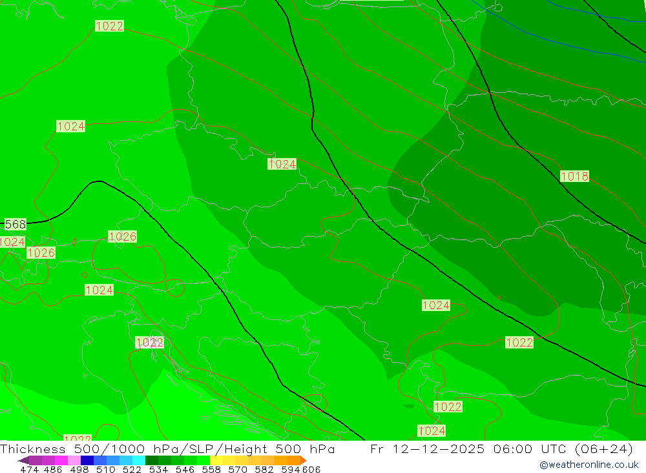
Task: Click the 606 legend value
Action: (311, 469)
